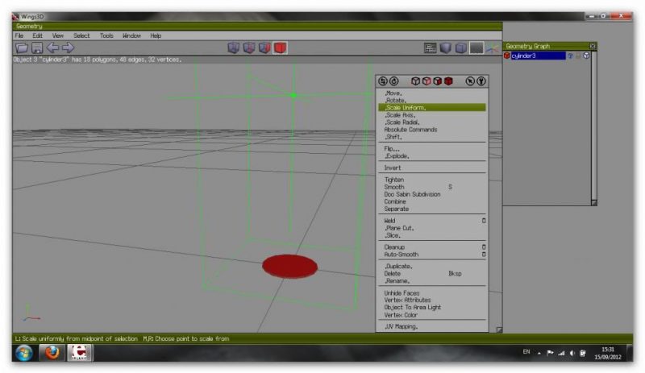This screenshot has height=373, width=645.
Task: Switch to vertex selection mode cube
Action: (x=234, y=48)
